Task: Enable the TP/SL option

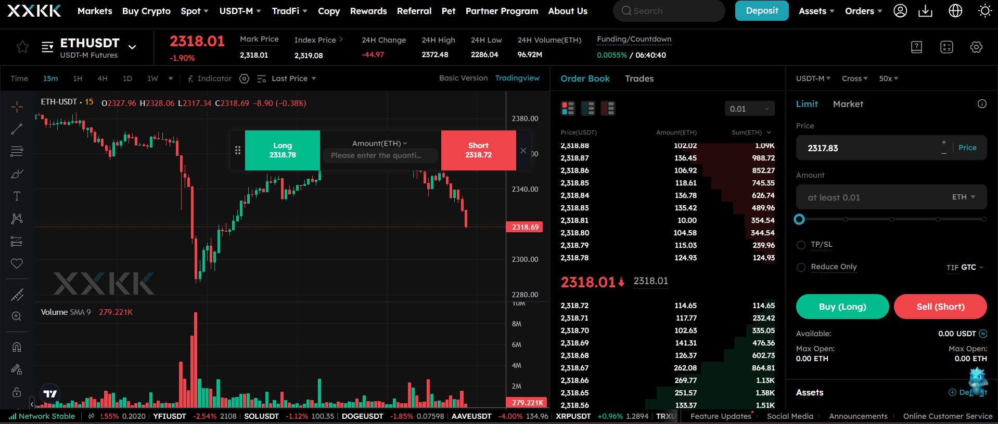Action: click(801, 245)
